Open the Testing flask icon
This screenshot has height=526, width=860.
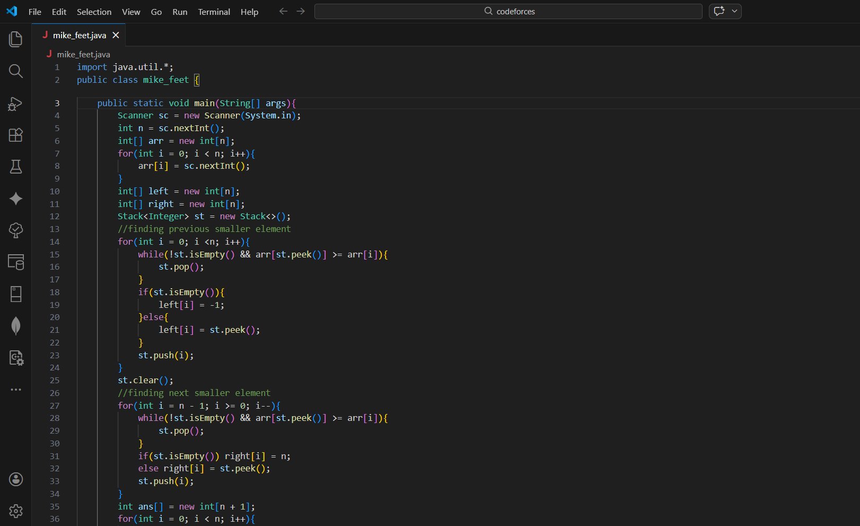(16, 167)
